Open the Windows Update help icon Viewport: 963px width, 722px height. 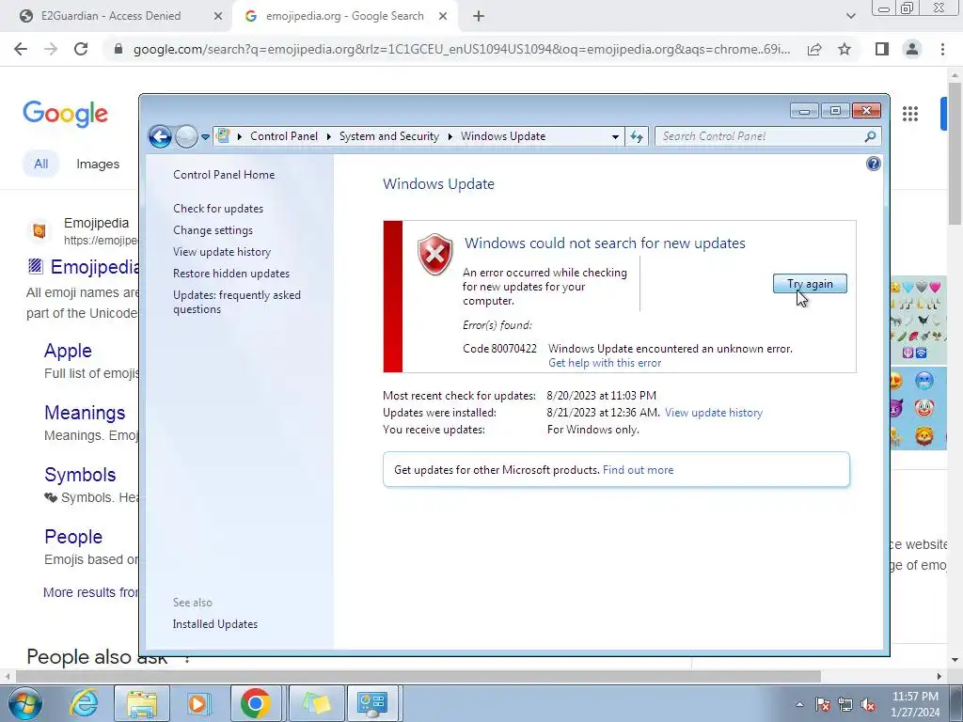[x=873, y=164]
